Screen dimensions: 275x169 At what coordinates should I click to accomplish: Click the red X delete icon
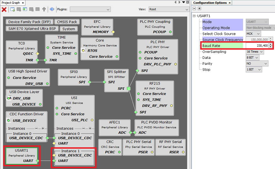(x=4, y=9)
